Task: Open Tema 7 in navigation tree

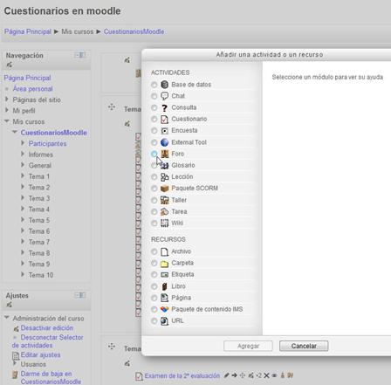Action: pos(39,242)
